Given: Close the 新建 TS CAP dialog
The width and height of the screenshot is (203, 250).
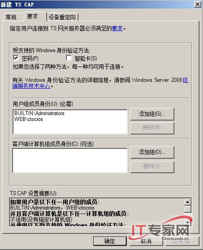Looking at the screenshot, I should [198, 4].
